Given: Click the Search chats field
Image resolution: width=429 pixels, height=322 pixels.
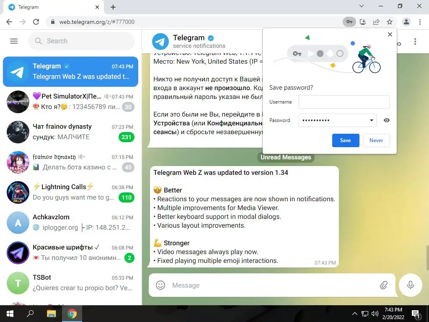Looking at the screenshot, I should coord(82,41).
